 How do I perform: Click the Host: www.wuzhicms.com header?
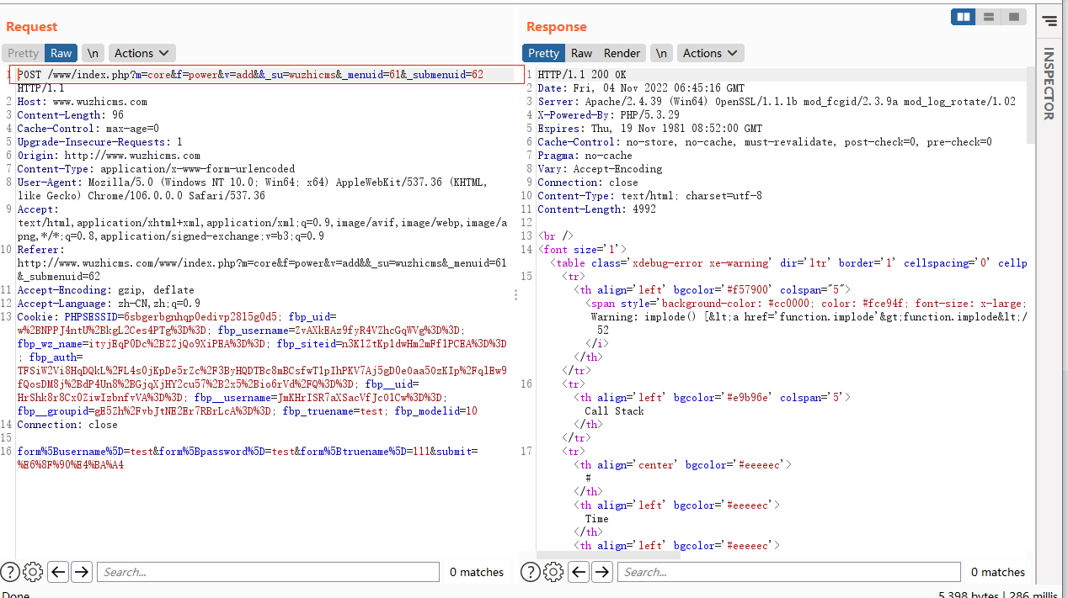(x=83, y=102)
